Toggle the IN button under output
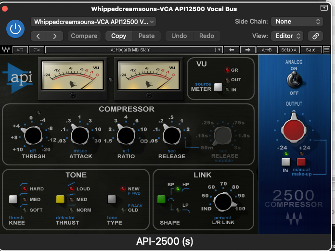The image size is (335, 251). tap(285, 162)
